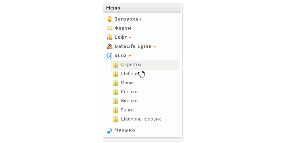Click the orange download arrow icon beside Загрузка+

(x=110, y=19)
